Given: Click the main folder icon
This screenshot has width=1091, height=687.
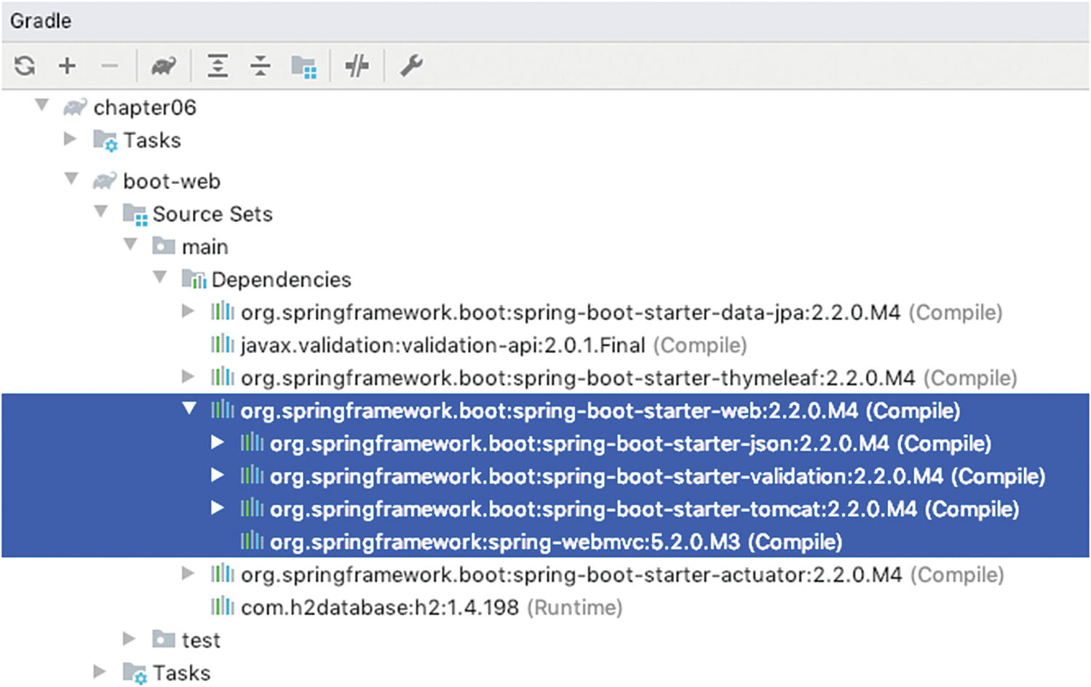Looking at the screenshot, I should (164, 246).
